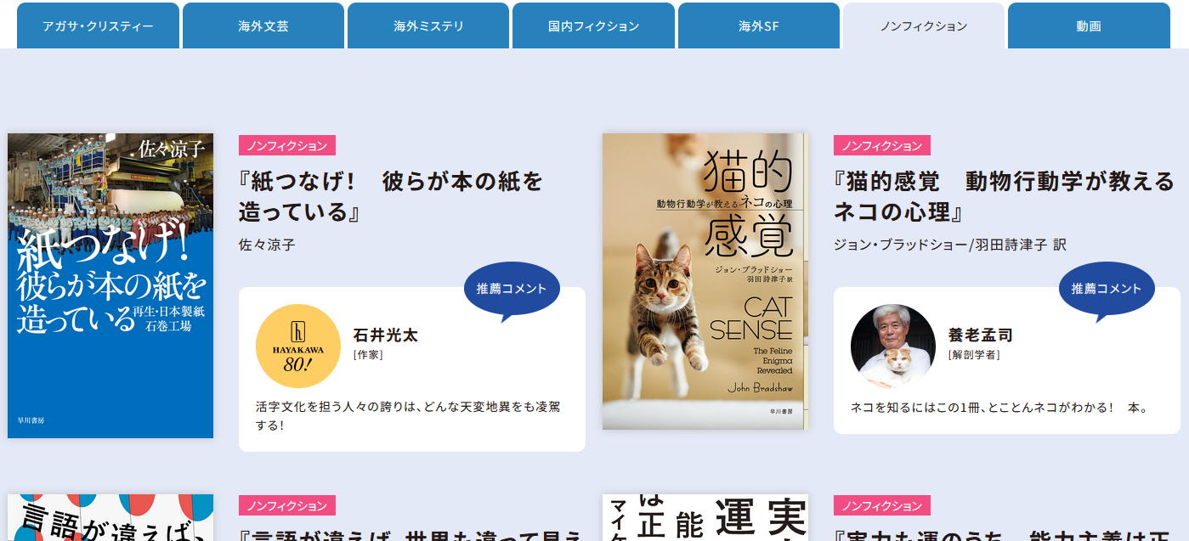Click the pink ノンフィクション tag above 猫的感覚
This screenshot has width=1189, height=541.
(x=882, y=145)
